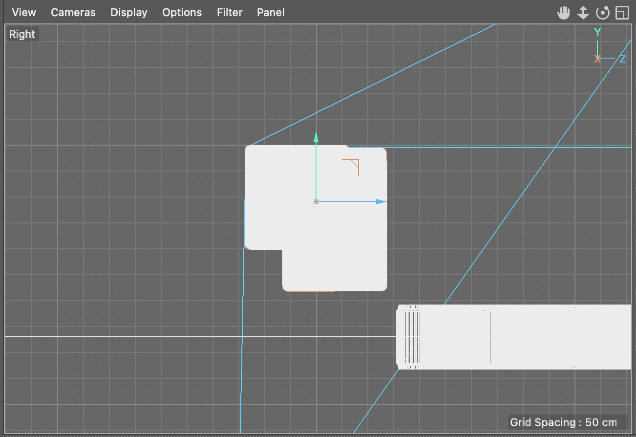Viewport: 636px width, 437px height.
Task: Click the orange X label of the axis gizmo
Action: pyautogui.click(x=597, y=58)
